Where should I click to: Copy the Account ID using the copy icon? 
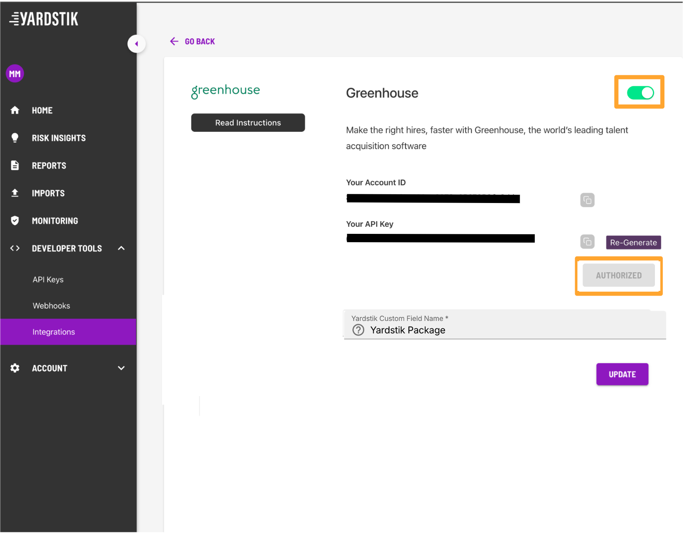pyautogui.click(x=587, y=200)
